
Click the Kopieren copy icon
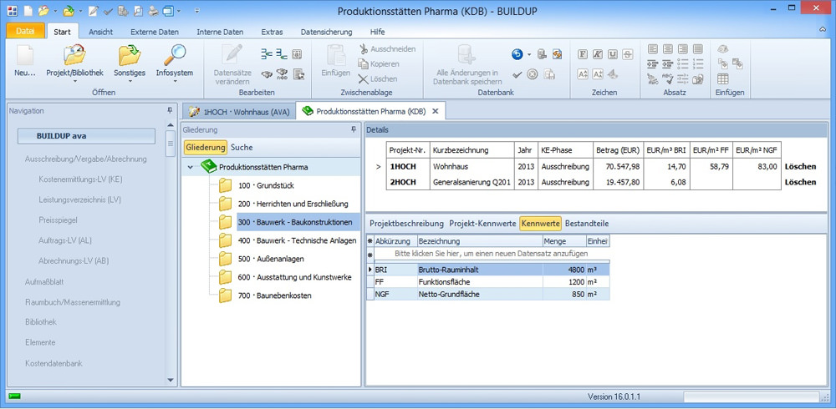pos(363,64)
